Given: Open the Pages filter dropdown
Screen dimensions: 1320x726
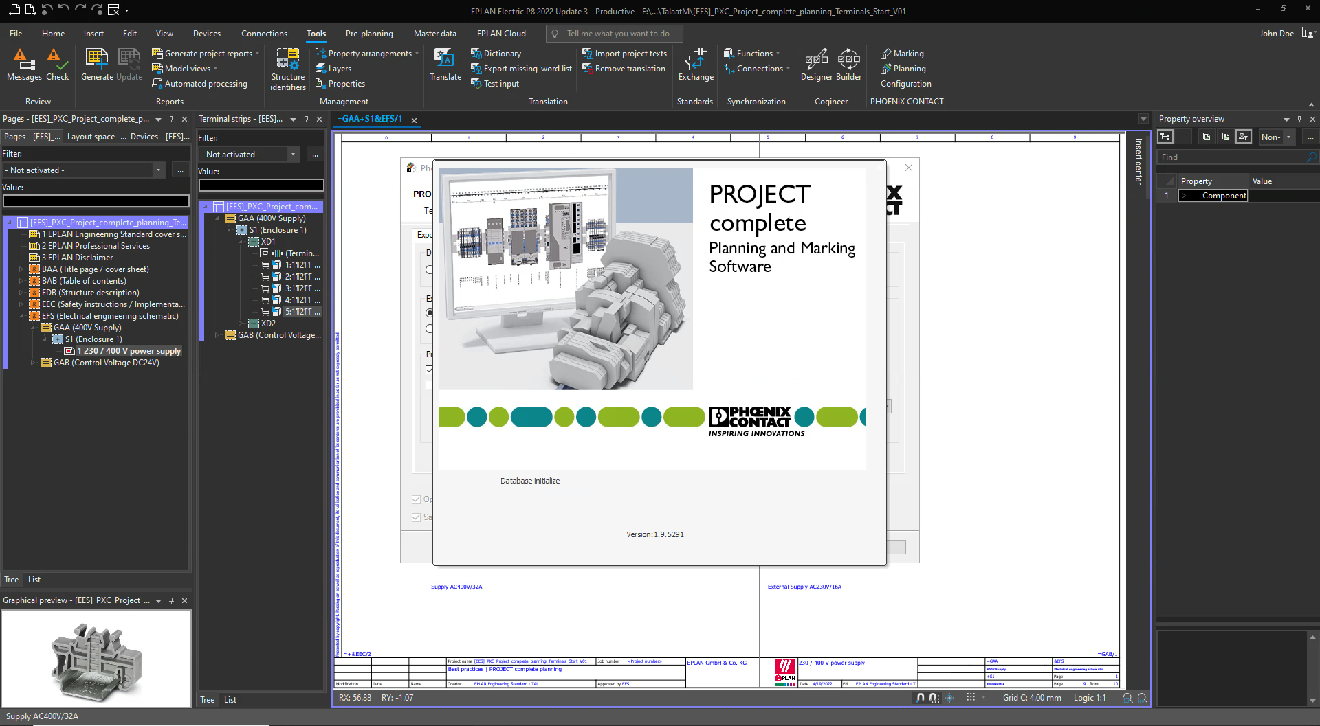Looking at the screenshot, I should 158,170.
